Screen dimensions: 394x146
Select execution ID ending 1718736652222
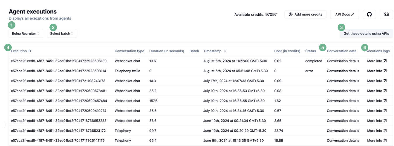(59, 121)
